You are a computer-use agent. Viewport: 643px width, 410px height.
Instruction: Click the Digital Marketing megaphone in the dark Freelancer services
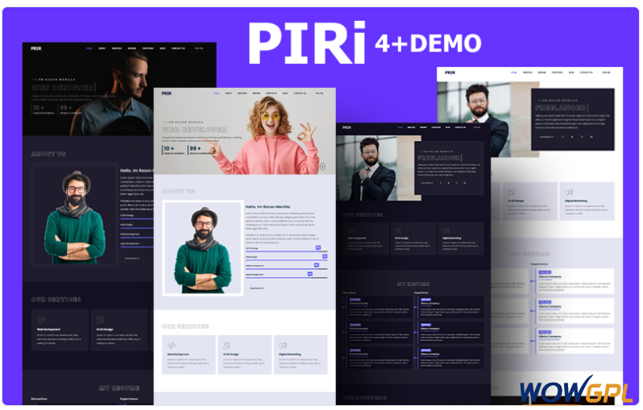(446, 231)
